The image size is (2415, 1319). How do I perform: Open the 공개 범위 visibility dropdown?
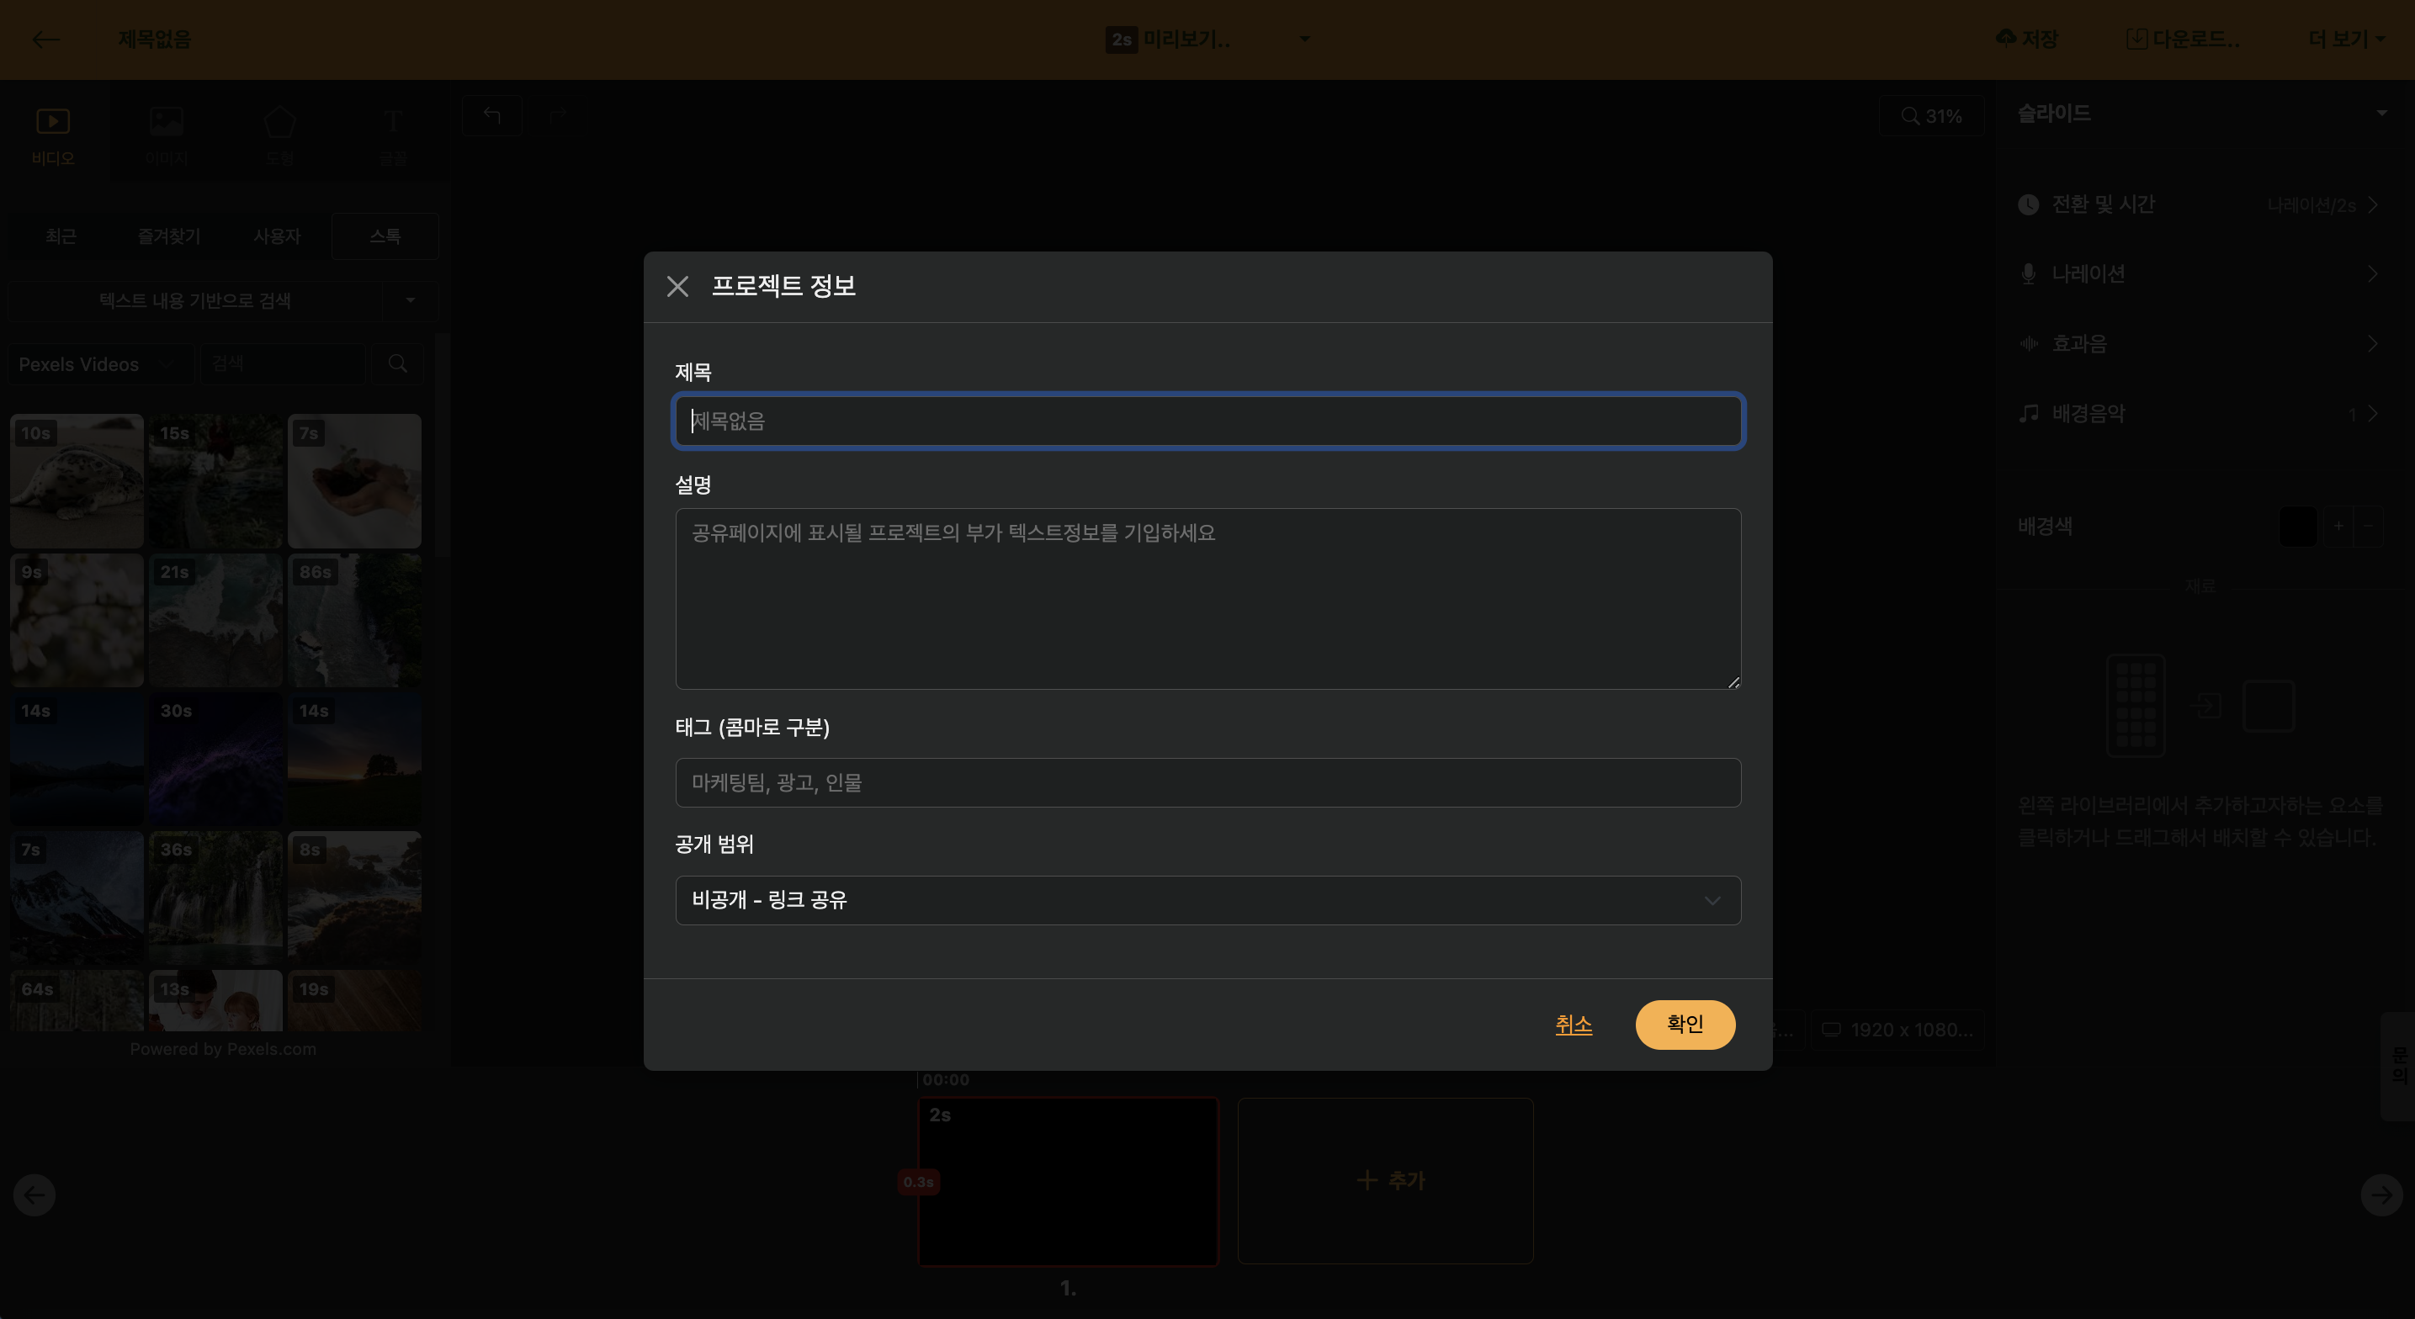(1207, 900)
